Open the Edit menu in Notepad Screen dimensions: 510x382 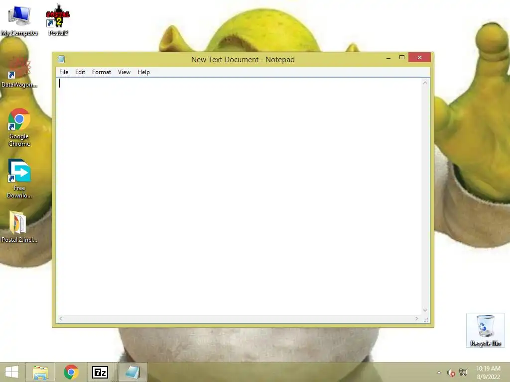[80, 72]
